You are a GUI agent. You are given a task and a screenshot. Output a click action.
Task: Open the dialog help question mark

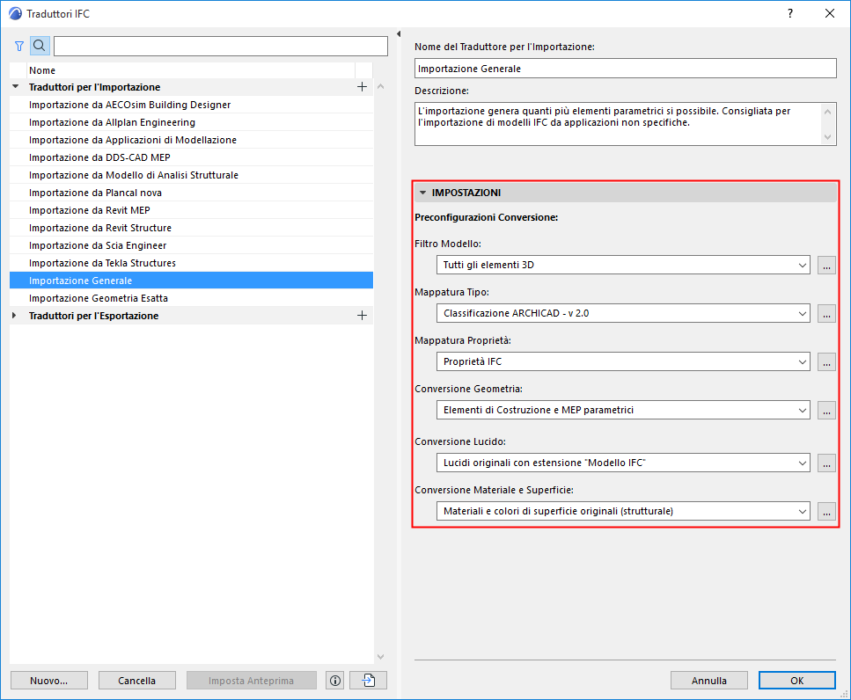point(790,13)
